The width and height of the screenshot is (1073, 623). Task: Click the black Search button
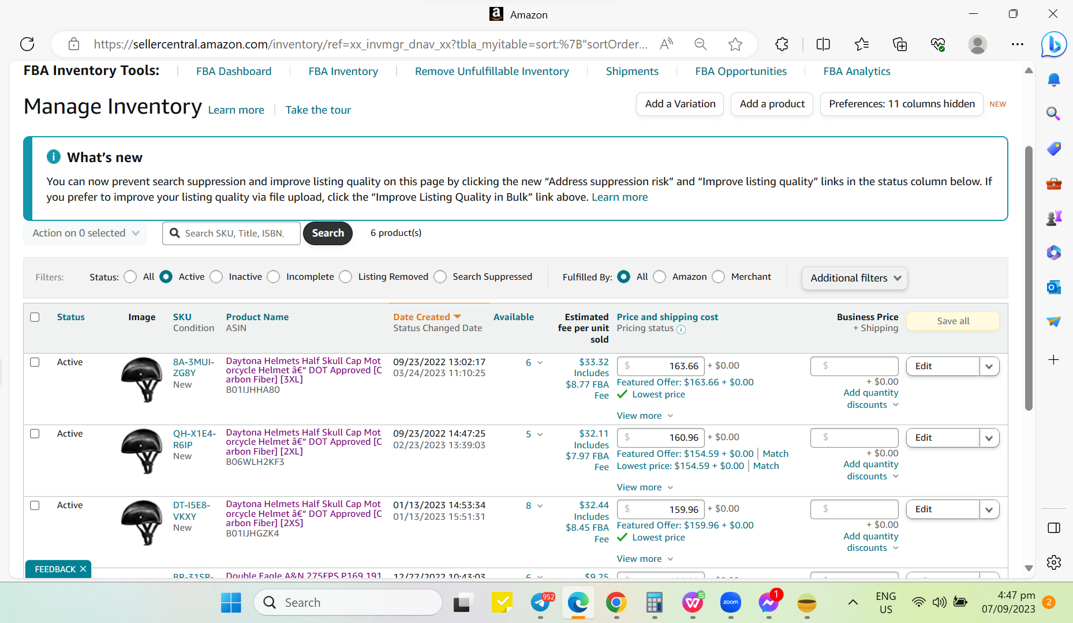328,233
